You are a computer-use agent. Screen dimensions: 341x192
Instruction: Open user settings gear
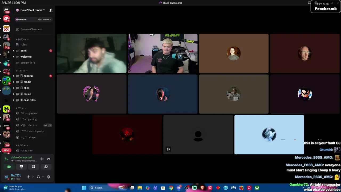[48, 177]
